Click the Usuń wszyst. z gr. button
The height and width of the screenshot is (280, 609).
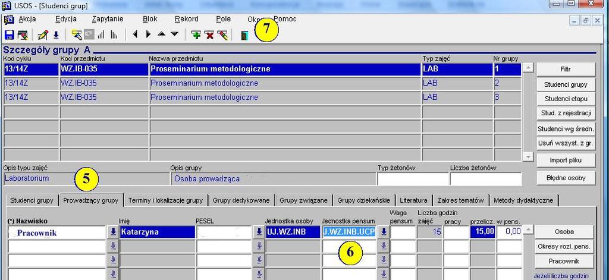click(566, 143)
